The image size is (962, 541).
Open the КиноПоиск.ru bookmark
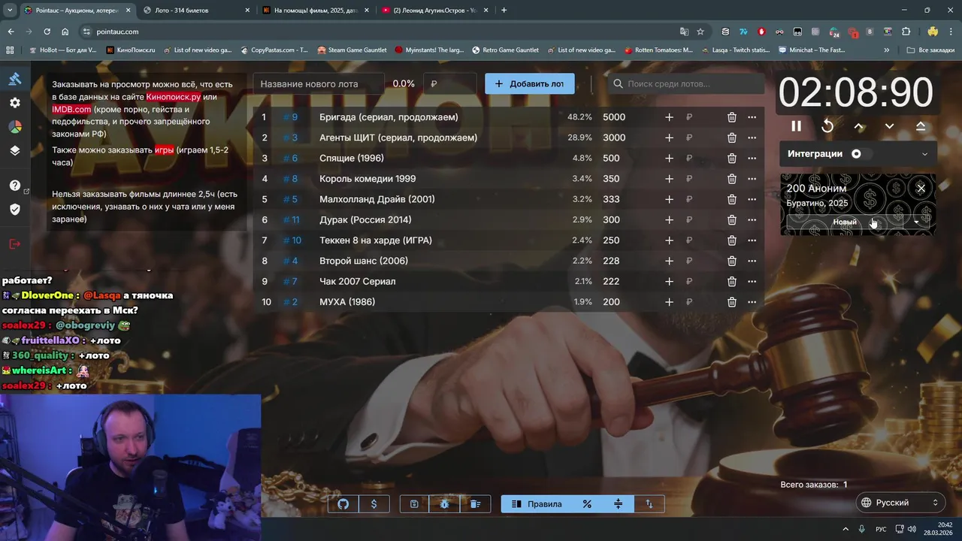131,50
